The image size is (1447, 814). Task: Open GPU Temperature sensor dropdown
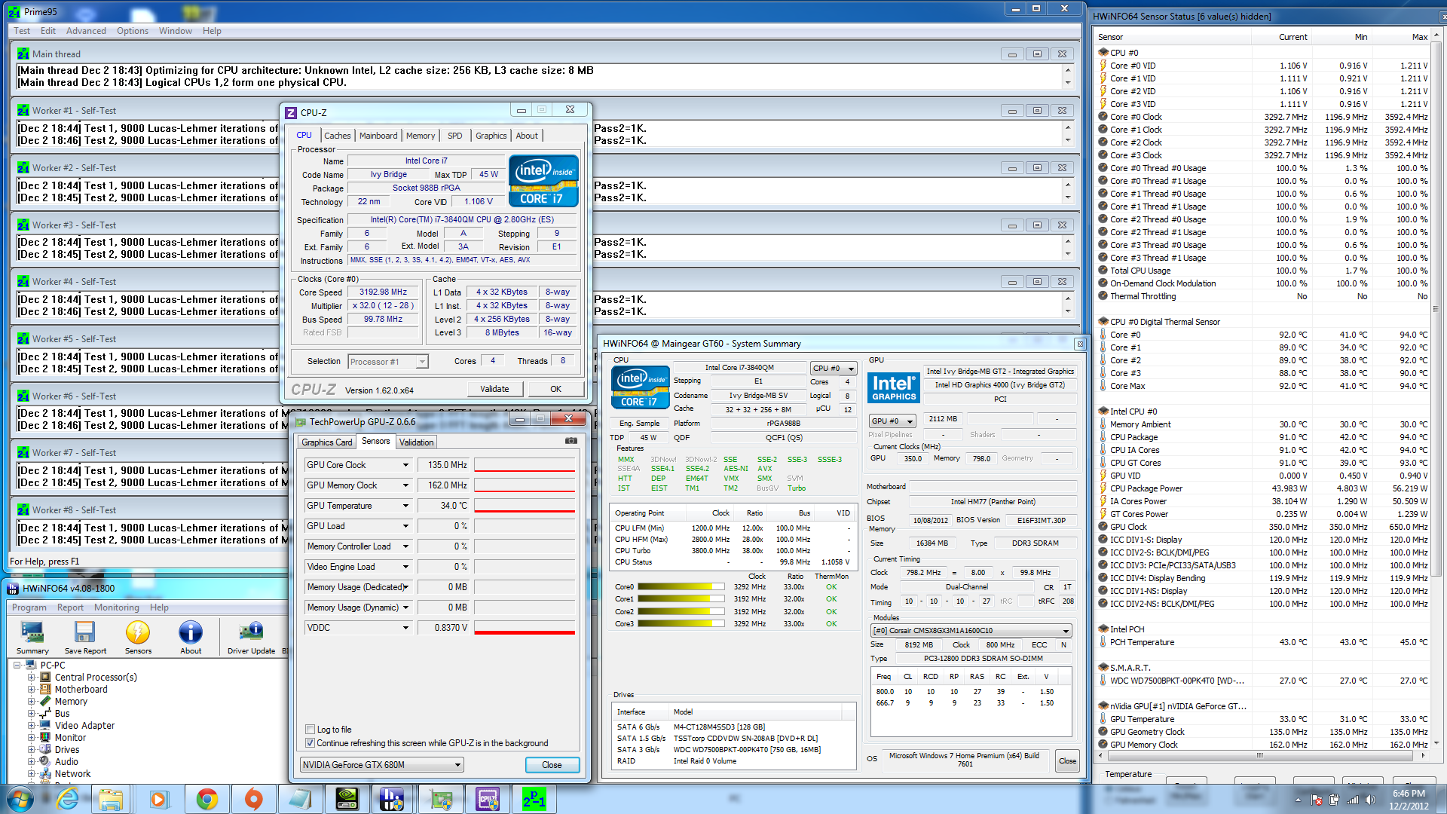click(405, 506)
